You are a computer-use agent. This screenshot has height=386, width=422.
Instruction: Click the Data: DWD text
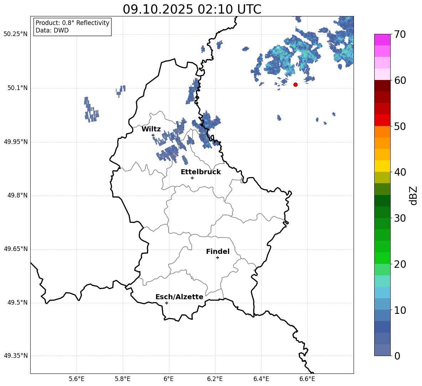click(x=52, y=30)
